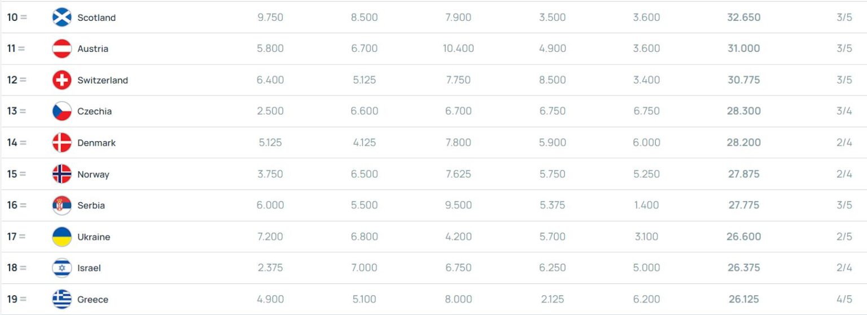Screen dimensions: 867x315
Task: Click the Norway flag icon
Action: pos(62,174)
